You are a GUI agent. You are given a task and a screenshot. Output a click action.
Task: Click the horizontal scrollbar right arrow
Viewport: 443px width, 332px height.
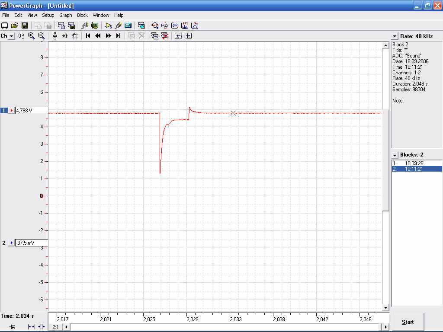[x=385, y=327]
